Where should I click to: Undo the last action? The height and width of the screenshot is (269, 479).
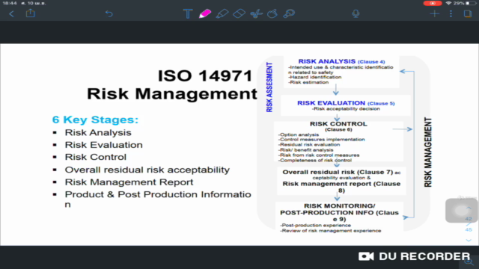pyautogui.click(x=109, y=13)
